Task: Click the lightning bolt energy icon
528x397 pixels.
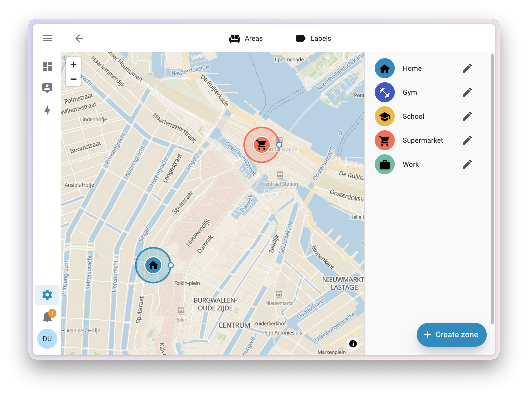Action: pos(47,110)
